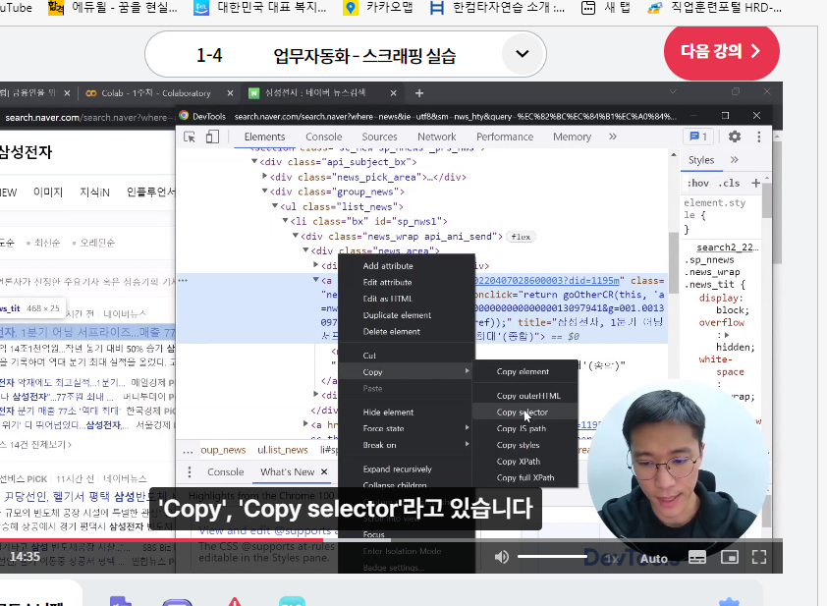
Task: Click the Elements panel vertical scrollbar
Action: [x=673, y=262]
